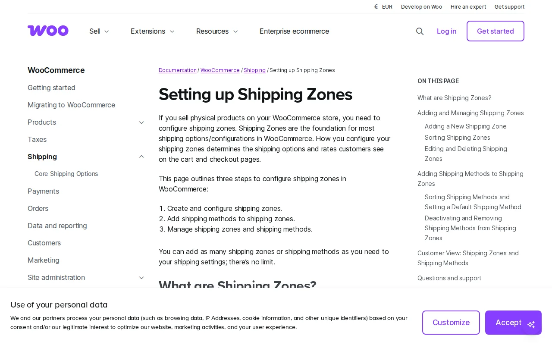Image resolution: width=552 pixels, height=345 pixels.
Task: Click the Hire an expert link
Action: coord(468,6)
